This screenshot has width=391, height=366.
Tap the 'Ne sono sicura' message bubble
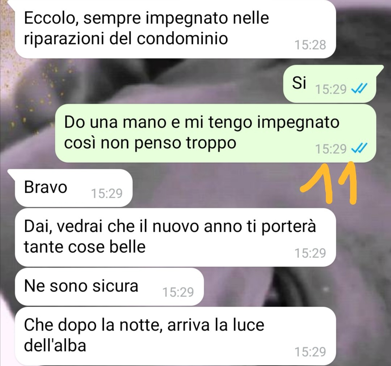click(109, 286)
